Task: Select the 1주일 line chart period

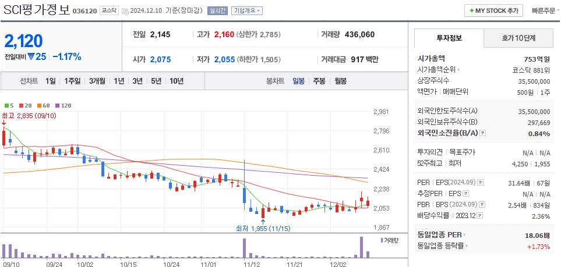Action: 72,81
